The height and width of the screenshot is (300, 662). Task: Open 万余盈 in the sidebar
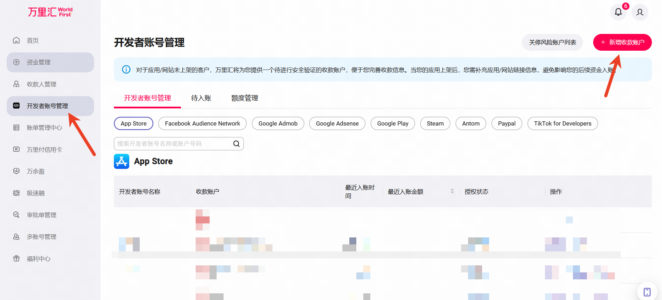point(50,171)
